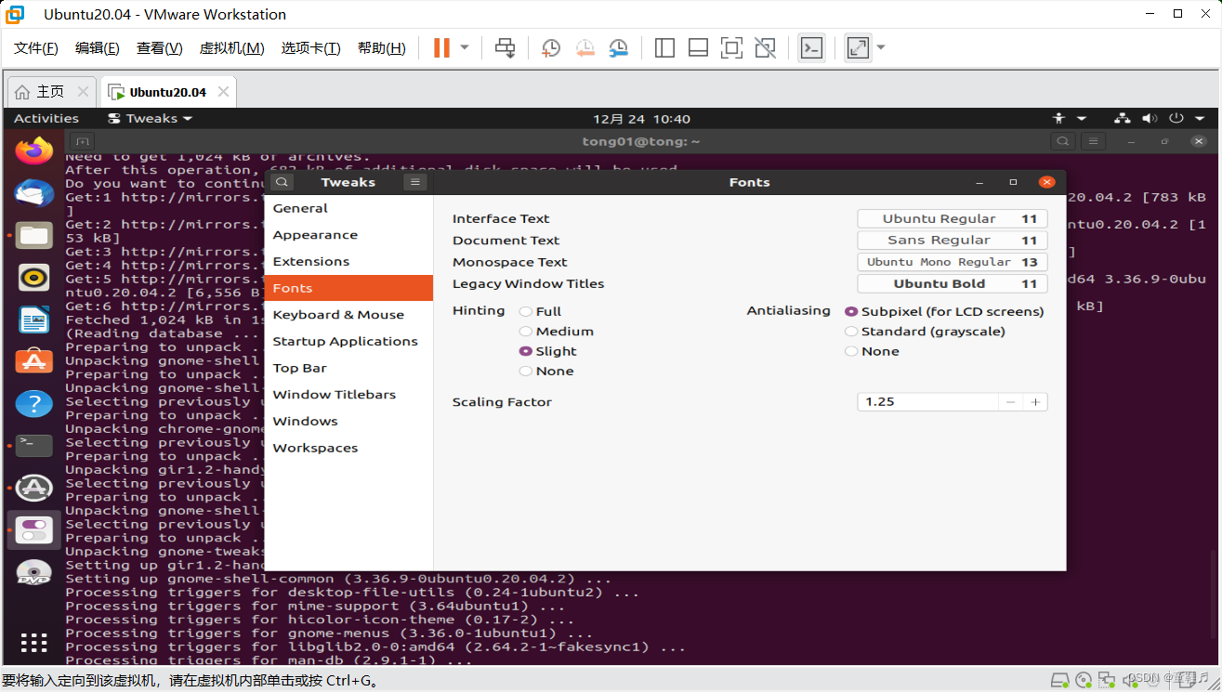Open the network status icon in top bar
The image size is (1222, 692).
(1123, 118)
